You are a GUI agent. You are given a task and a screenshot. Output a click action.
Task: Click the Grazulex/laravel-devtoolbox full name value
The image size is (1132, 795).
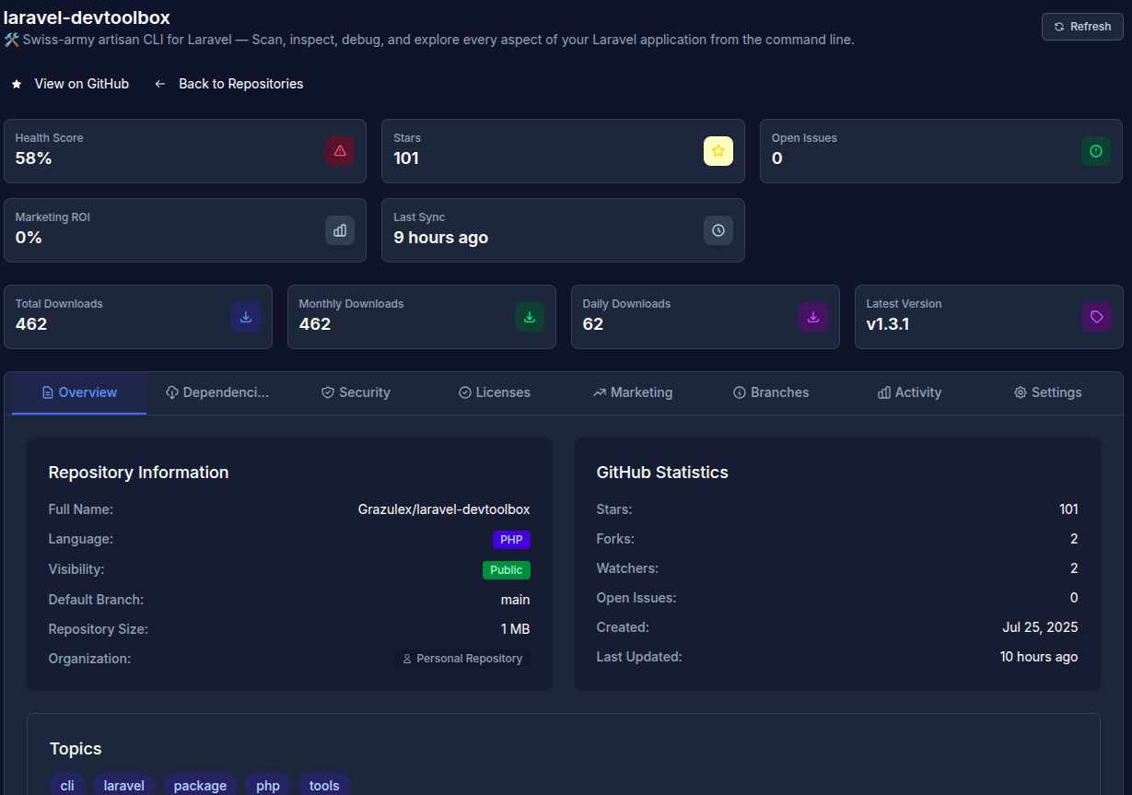click(x=444, y=509)
